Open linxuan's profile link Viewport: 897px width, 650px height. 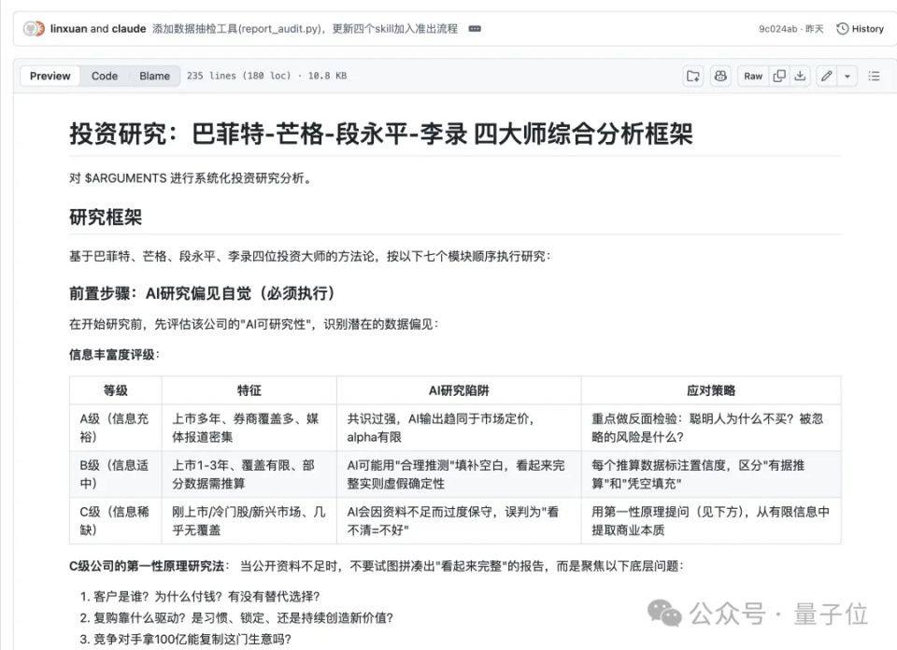point(68,28)
